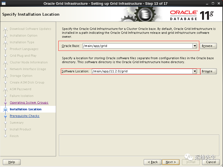Screen dimensions: 223x167
Task: Click the Installation Option step
Action: click(23, 35)
